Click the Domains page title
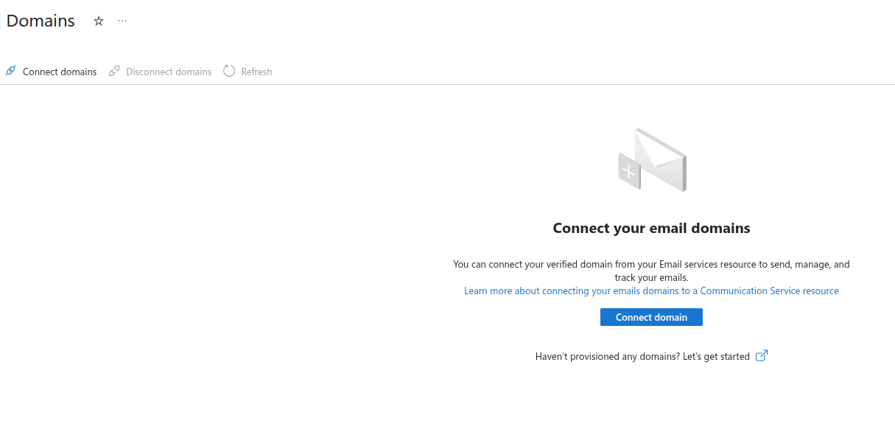The image size is (895, 438). click(41, 21)
